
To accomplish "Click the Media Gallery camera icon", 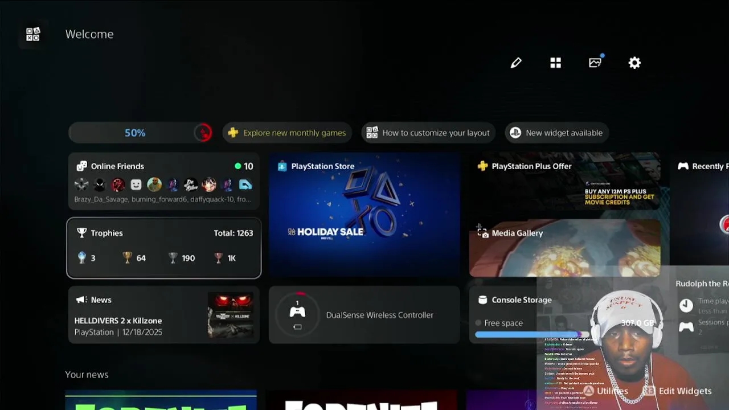I will coord(482,232).
